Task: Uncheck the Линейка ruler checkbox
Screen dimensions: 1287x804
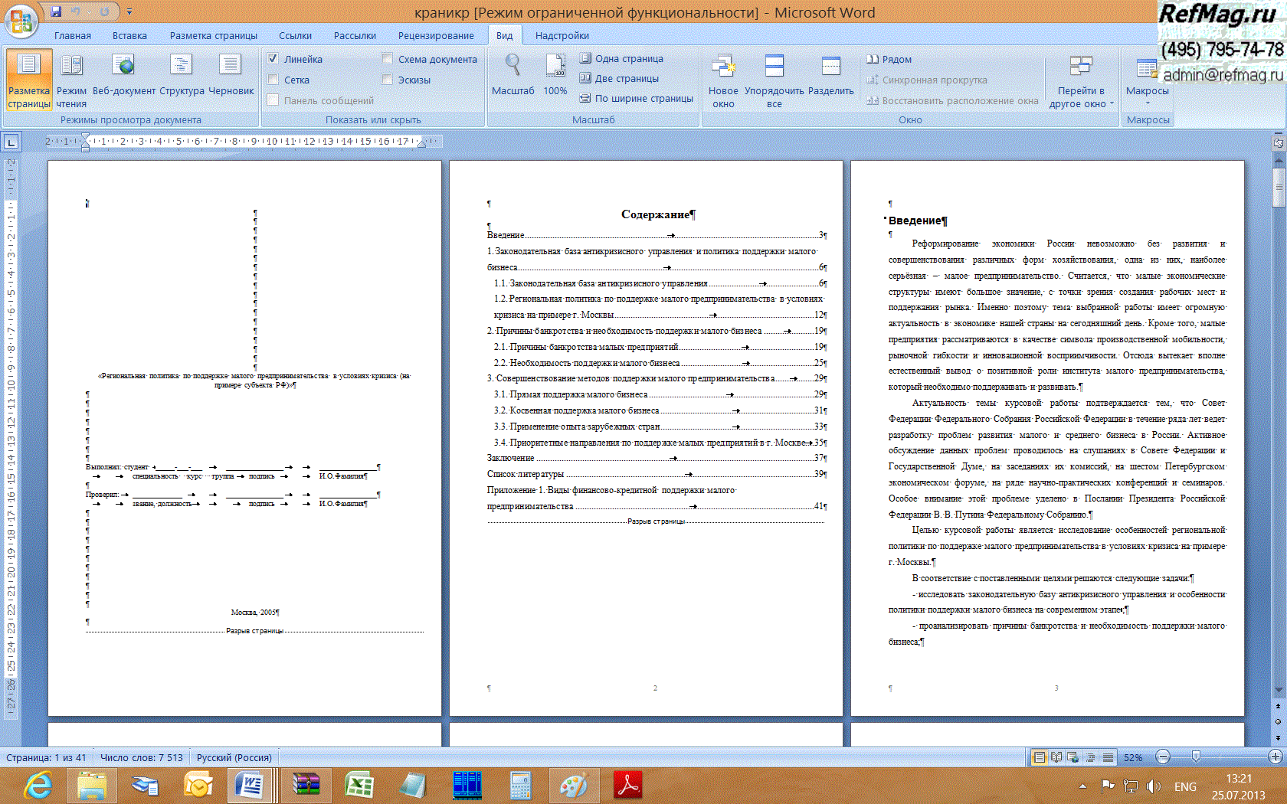Action: pos(273,59)
